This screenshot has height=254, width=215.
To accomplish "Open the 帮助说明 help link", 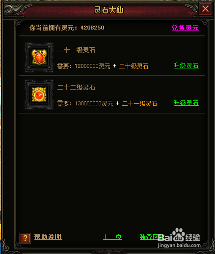I will (x=48, y=237).
